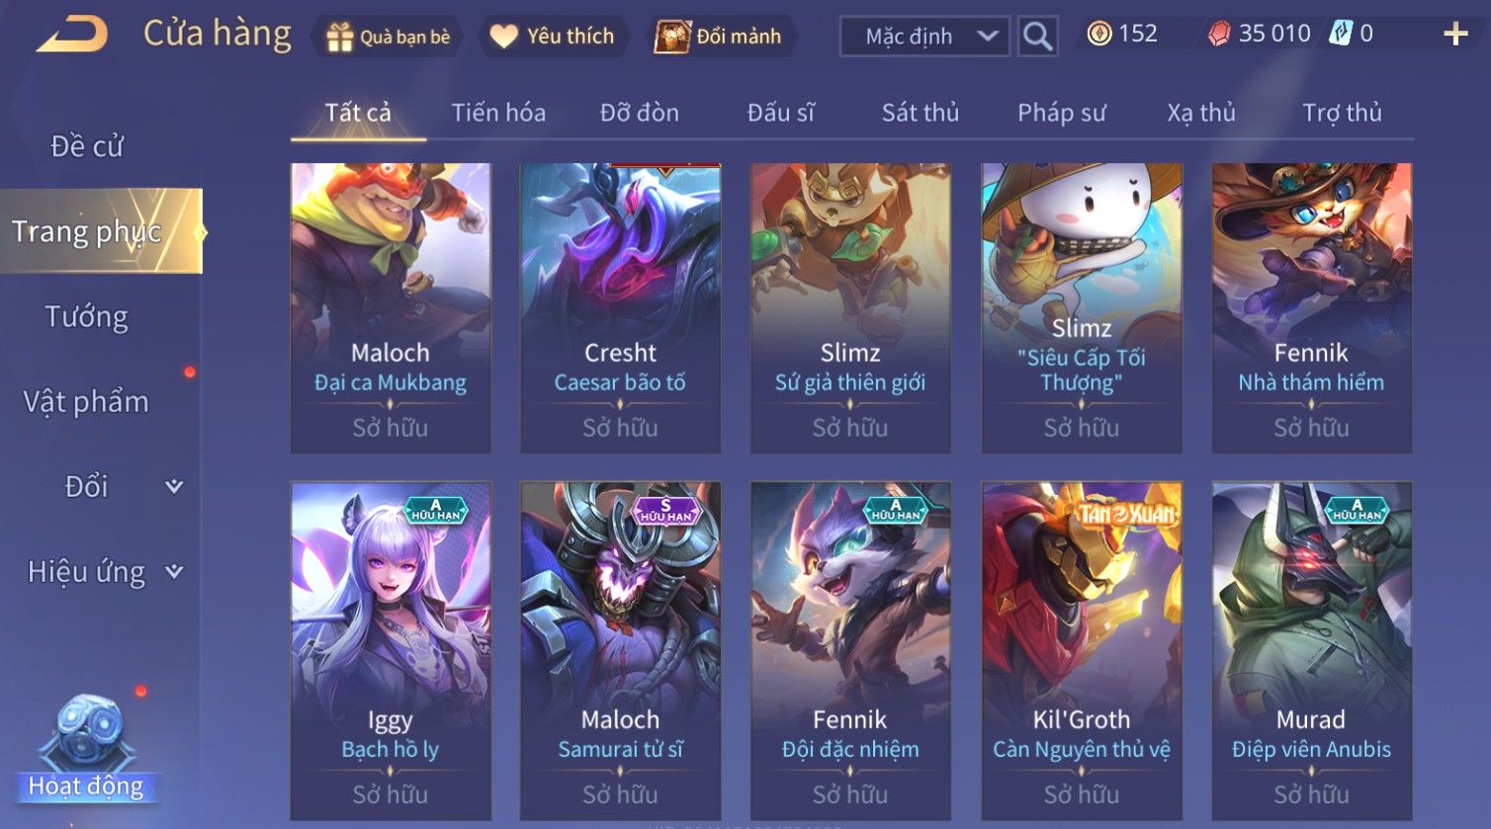Open the Iggy Bạch hồ ly skin card
The image size is (1491, 829).
[x=391, y=650]
